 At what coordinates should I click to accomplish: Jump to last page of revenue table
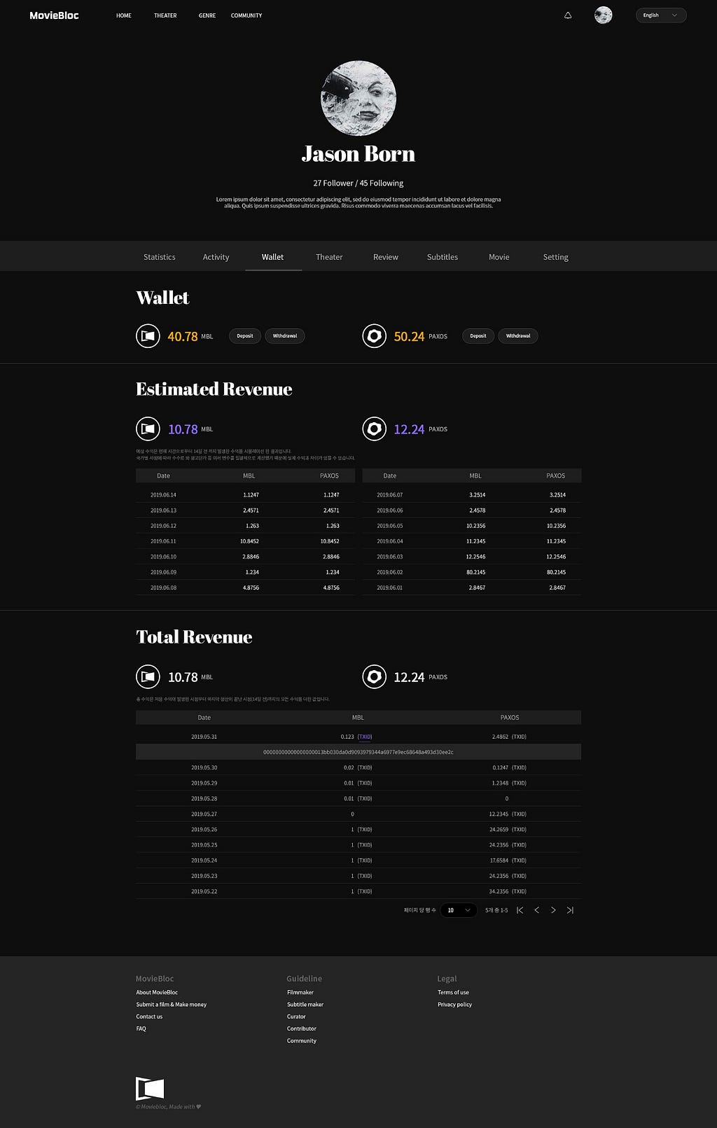[570, 910]
